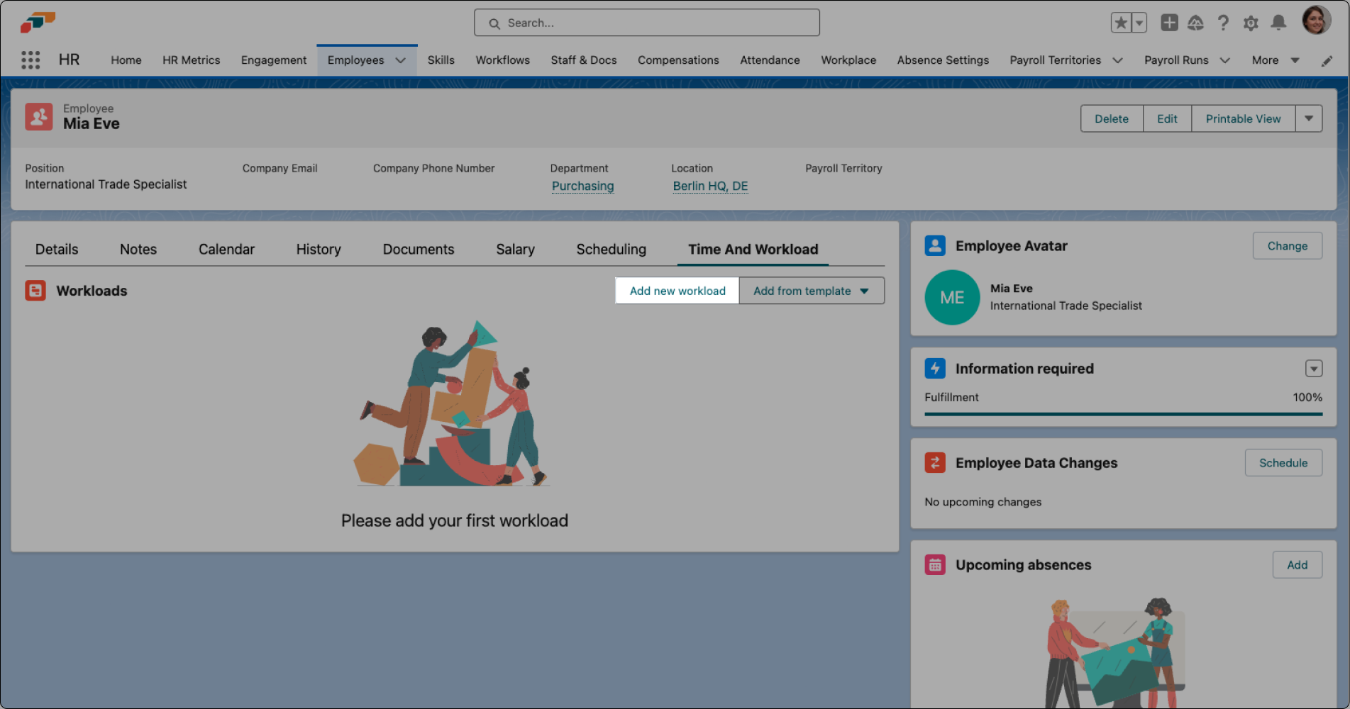1350x709 pixels.
Task: Click the user profile avatar photo
Action: pyautogui.click(x=1317, y=19)
